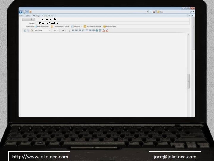Viewport: 214px width, 161px height.
Task: Click the Cut scissors icon
Action: (x=25, y=30)
